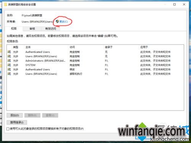Click F:\ inherited-from cell in SYSTEM row
Viewport: 191px width, 143px height.
coord(107,65)
